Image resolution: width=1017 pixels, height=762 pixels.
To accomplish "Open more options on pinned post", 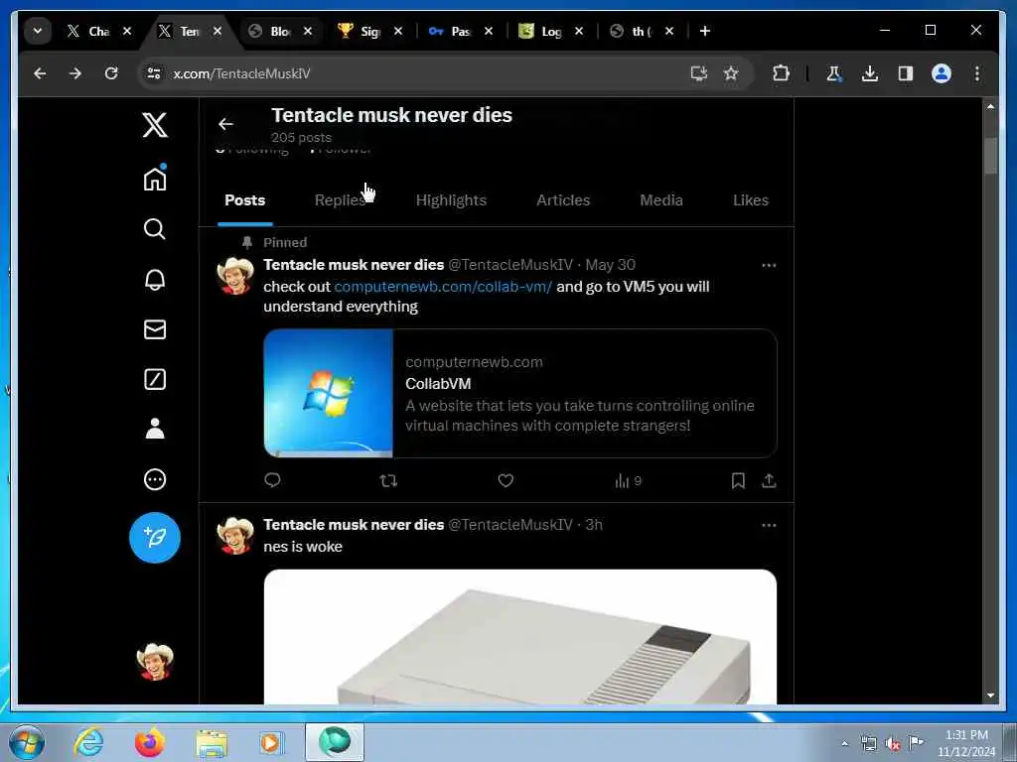I will [x=769, y=265].
